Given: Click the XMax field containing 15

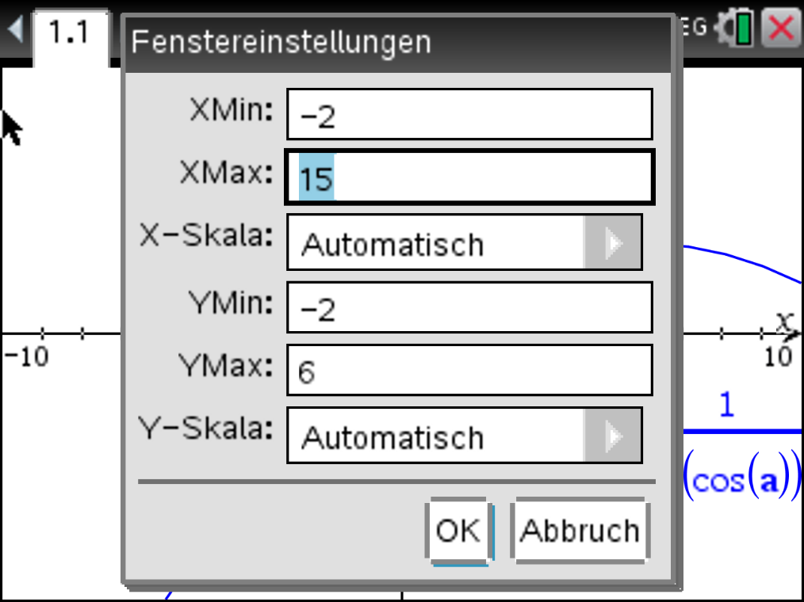Looking at the screenshot, I should (469, 177).
